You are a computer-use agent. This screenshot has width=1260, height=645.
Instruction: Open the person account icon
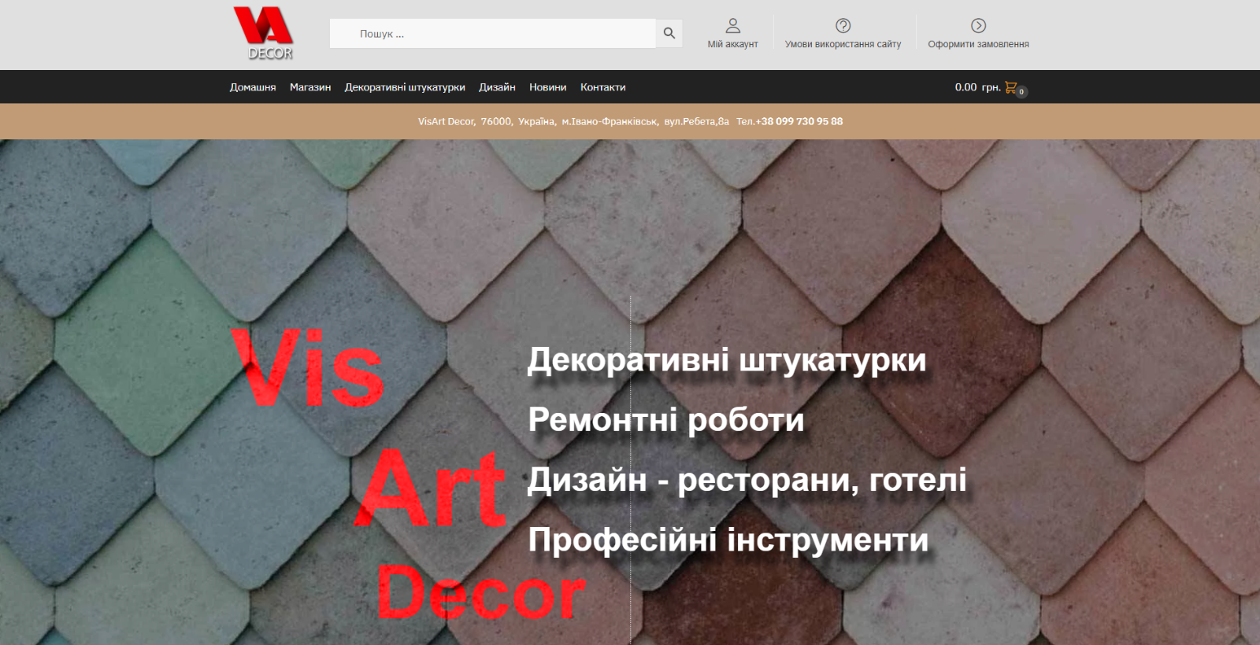[732, 26]
